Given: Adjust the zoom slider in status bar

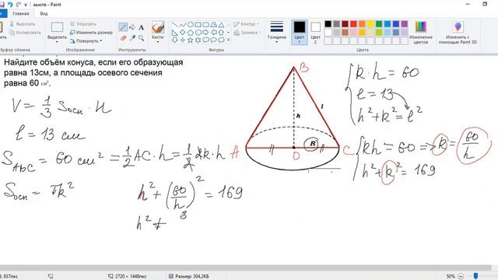Looking at the screenshot, I should (475, 276).
